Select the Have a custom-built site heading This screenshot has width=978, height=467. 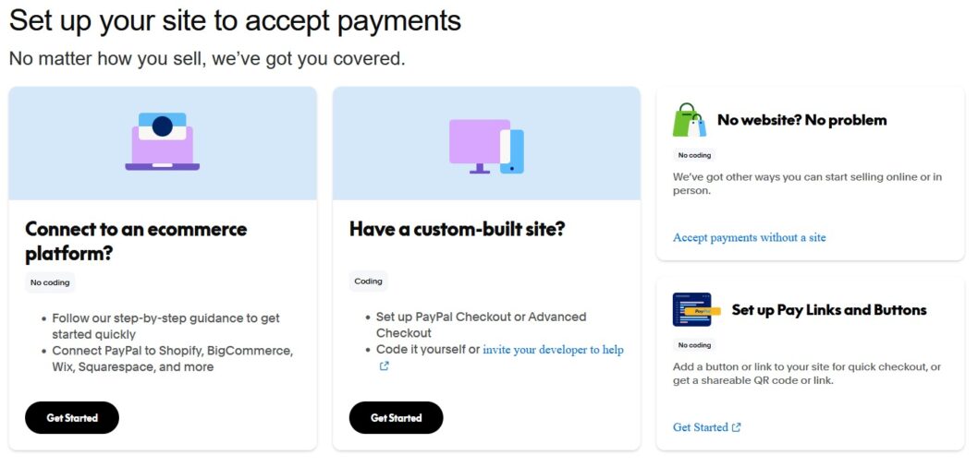[x=457, y=229]
